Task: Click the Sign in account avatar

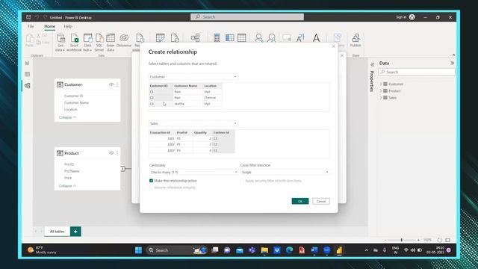Action: pyautogui.click(x=412, y=17)
